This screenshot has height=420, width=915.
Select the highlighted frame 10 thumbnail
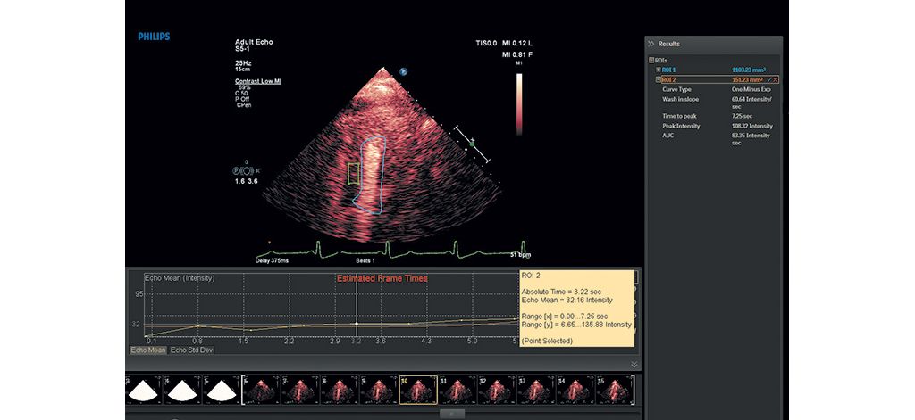tap(418, 390)
